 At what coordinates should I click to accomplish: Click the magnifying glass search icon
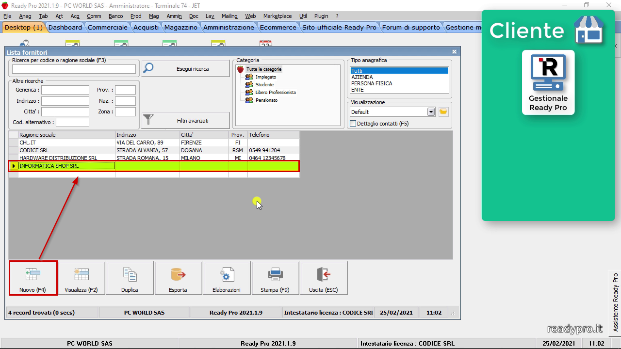click(x=148, y=68)
